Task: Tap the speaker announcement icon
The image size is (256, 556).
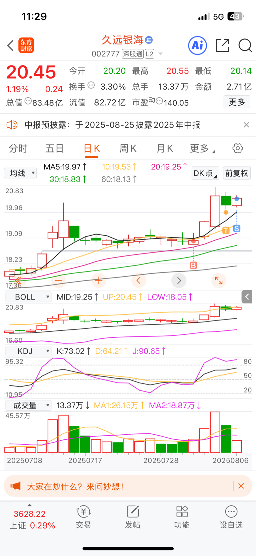Action: pyautogui.click(x=12, y=125)
